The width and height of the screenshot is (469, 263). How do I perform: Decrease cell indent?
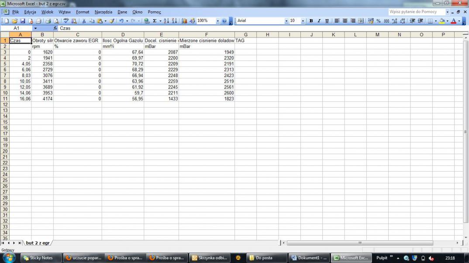tap(413, 21)
